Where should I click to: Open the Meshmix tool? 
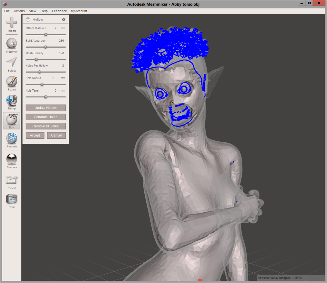[x=11, y=43]
